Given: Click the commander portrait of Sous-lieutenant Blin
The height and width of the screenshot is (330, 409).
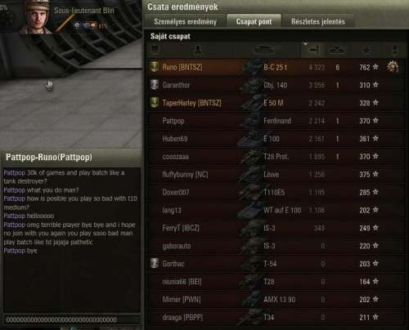Looking at the screenshot, I should pos(36,17).
